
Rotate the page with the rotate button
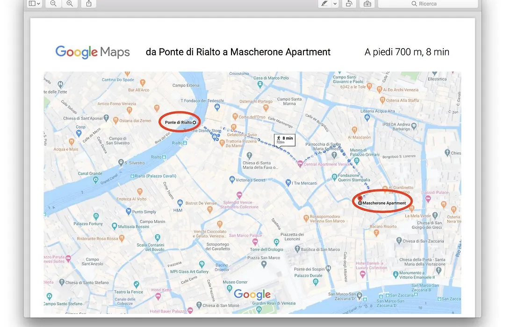(349, 4)
